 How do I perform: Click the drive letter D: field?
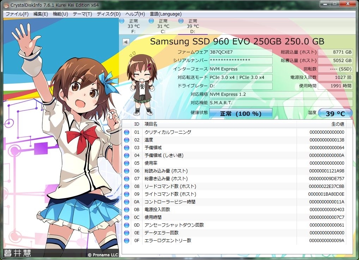point(241,86)
